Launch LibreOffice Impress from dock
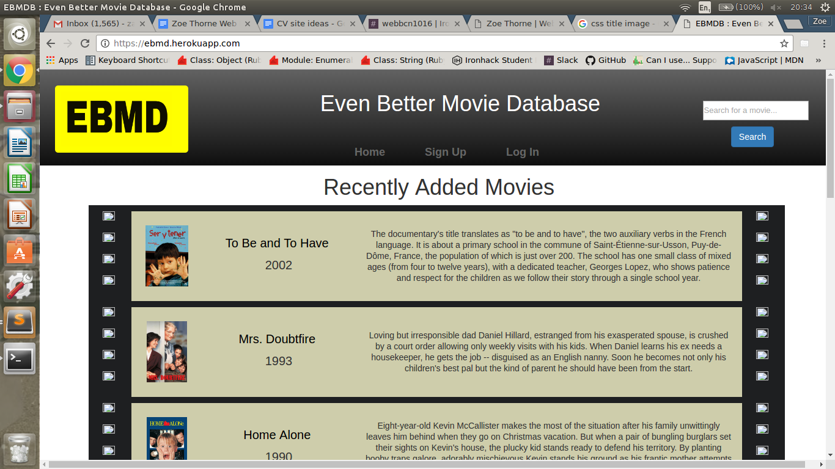This screenshot has width=835, height=469. (20, 215)
